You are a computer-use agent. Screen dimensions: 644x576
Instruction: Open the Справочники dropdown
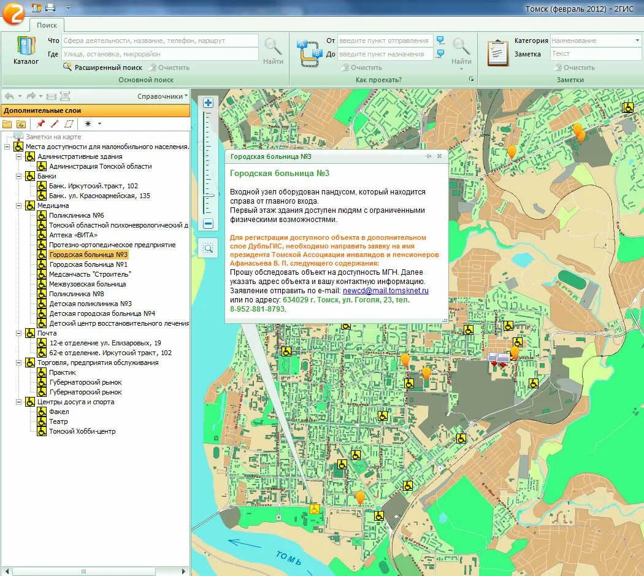pos(163,96)
